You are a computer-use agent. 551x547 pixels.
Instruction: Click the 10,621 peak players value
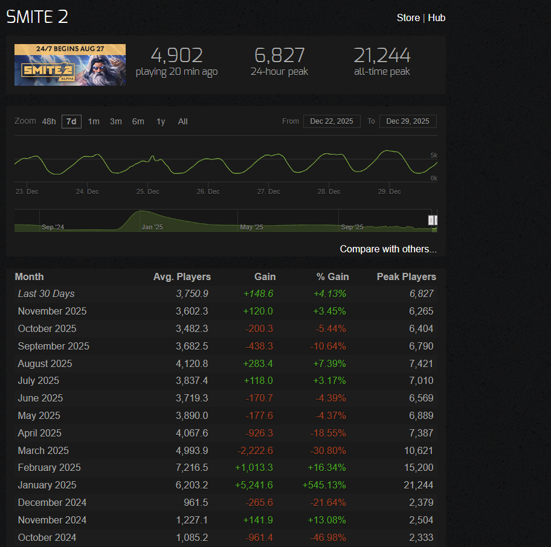pyautogui.click(x=419, y=450)
